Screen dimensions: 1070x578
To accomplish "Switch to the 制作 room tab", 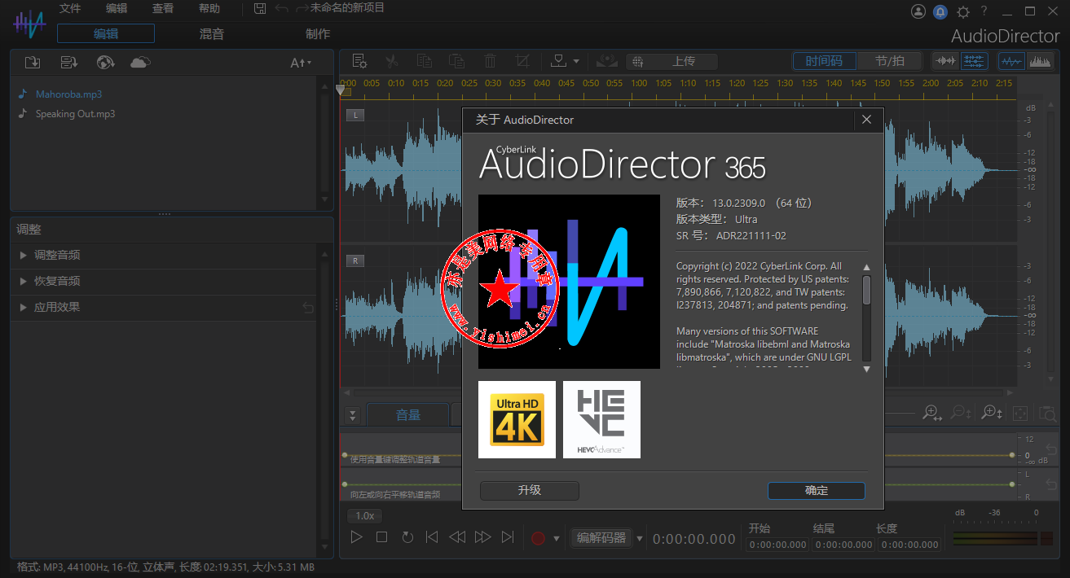I will click(318, 33).
